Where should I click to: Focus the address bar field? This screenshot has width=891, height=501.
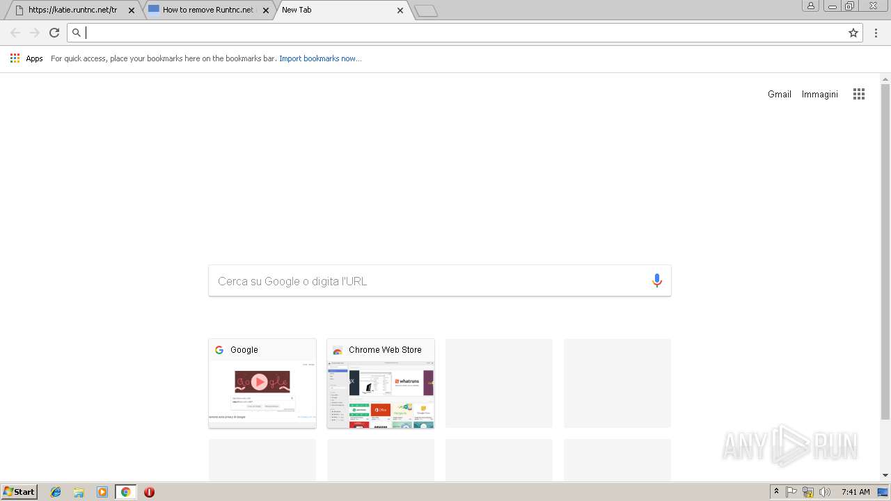(465, 33)
